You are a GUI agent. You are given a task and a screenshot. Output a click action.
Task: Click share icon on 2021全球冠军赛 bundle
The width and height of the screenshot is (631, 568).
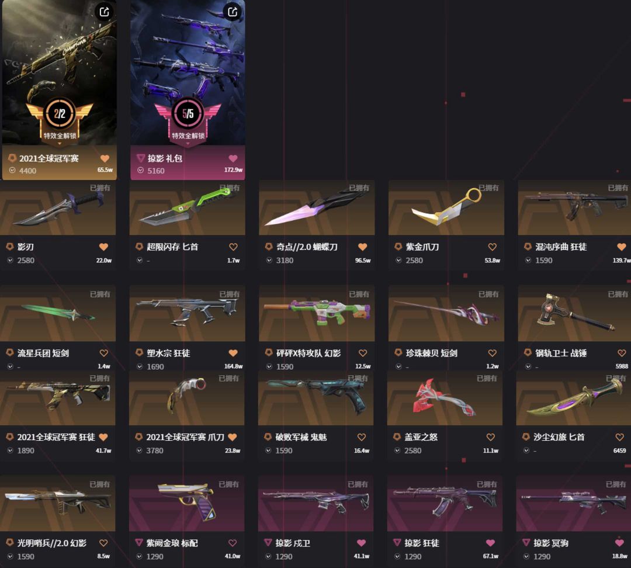[x=104, y=12]
